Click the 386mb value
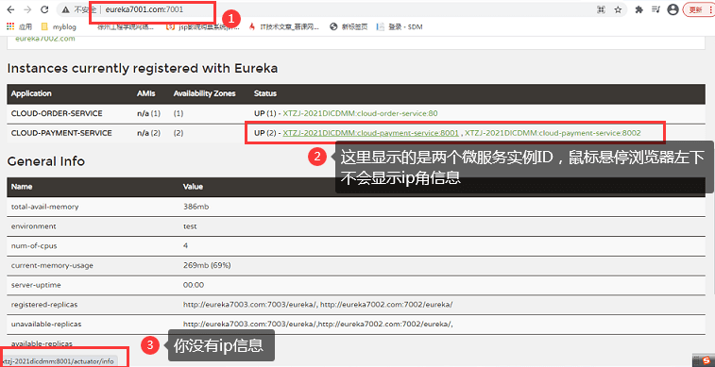 196,207
